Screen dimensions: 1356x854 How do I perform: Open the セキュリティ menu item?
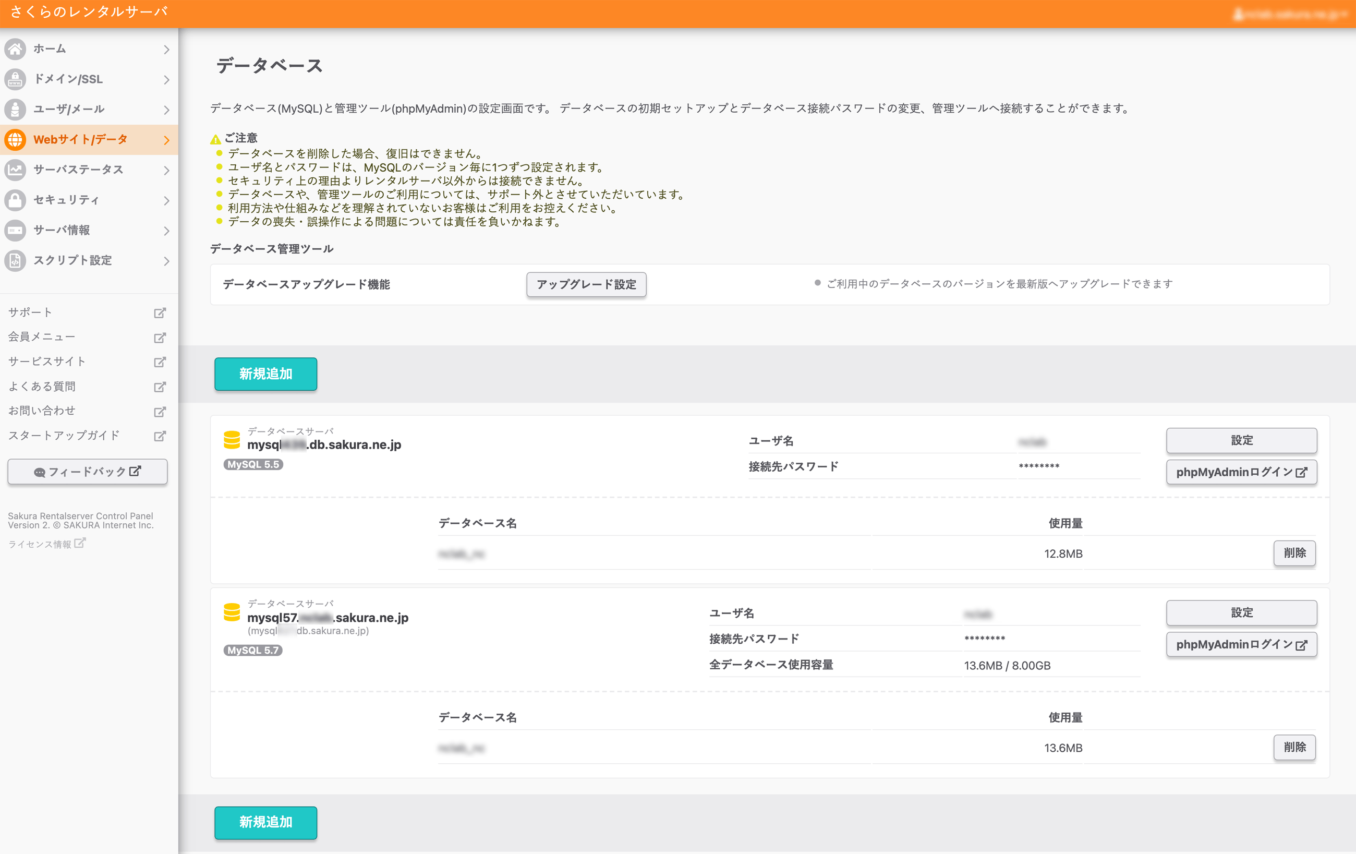(89, 200)
